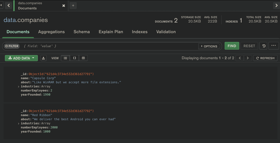The image size is (280, 143).
Task: Go to next tab arrow
Action: (x=276, y=6)
